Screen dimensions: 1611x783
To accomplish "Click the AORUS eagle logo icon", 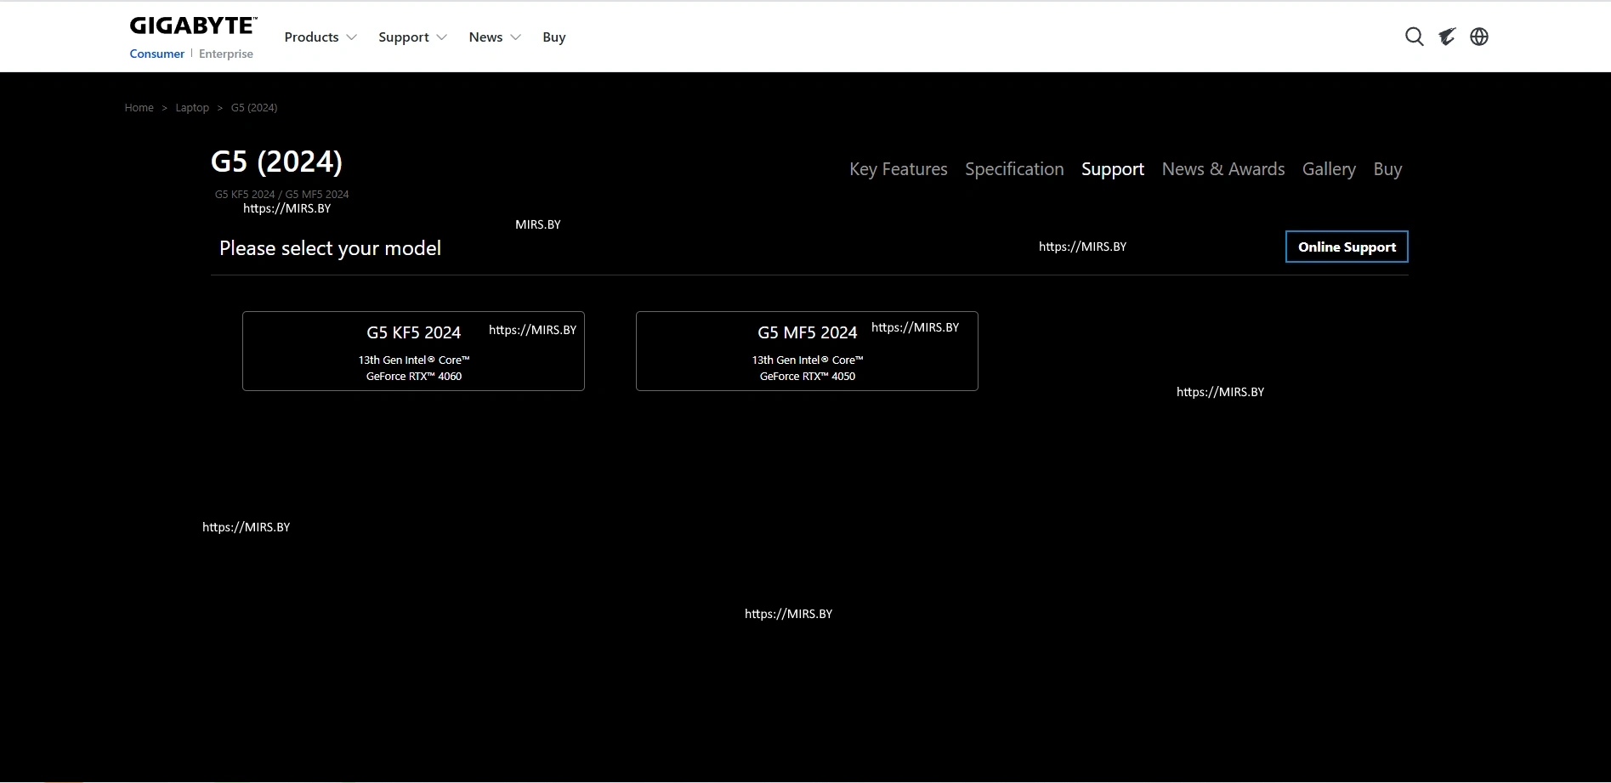I will point(1447,37).
